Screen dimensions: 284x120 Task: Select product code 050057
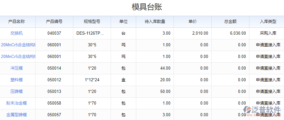[54, 115]
